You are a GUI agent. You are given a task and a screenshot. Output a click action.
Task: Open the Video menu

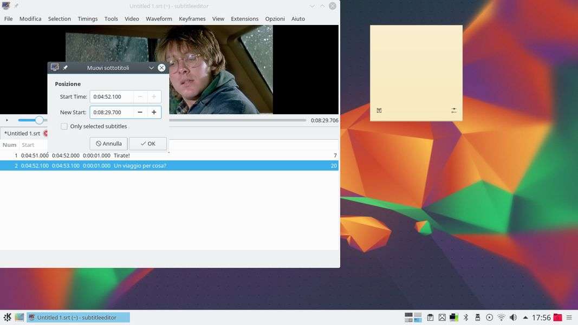pyautogui.click(x=132, y=19)
